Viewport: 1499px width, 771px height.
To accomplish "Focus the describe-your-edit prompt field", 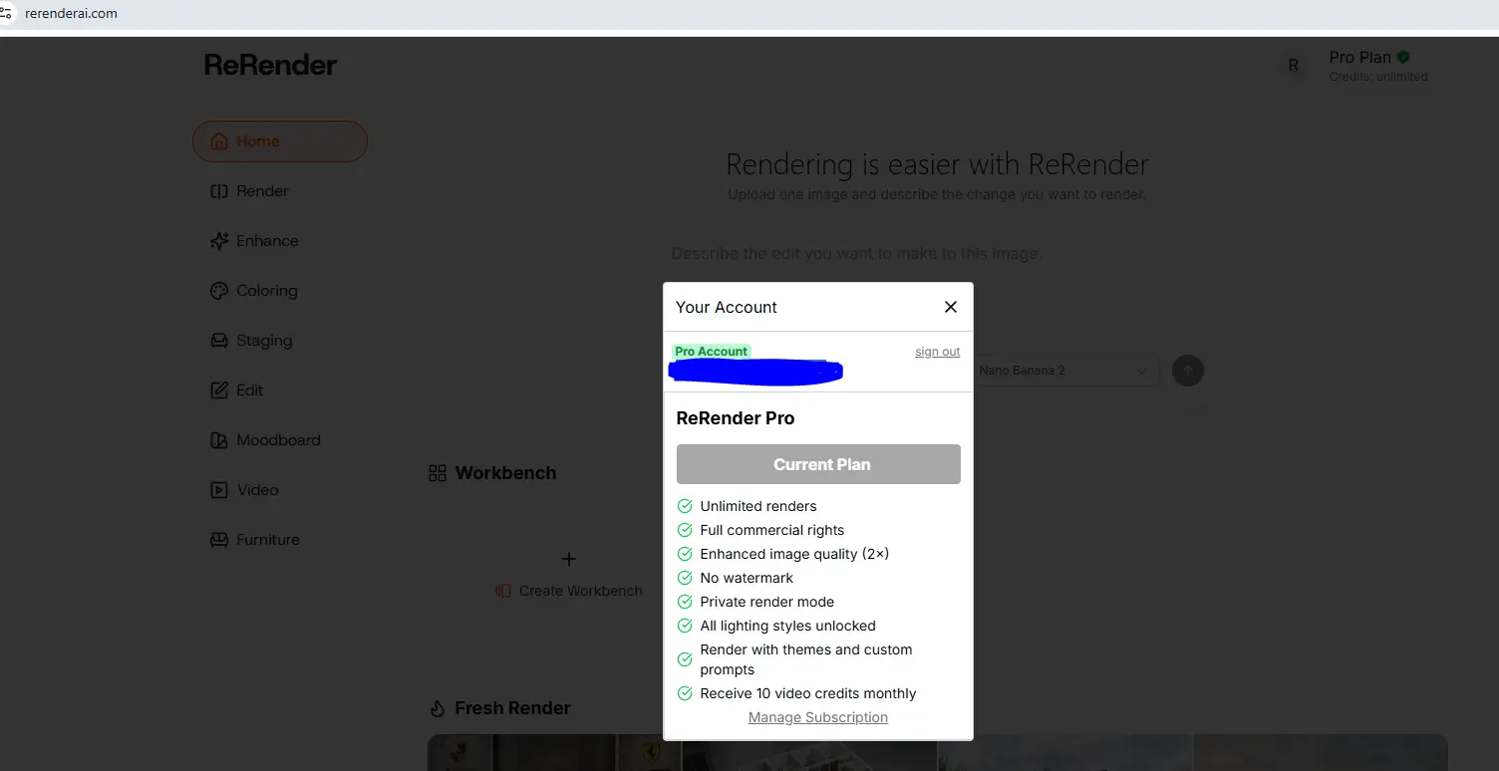I will pyautogui.click(x=857, y=254).
